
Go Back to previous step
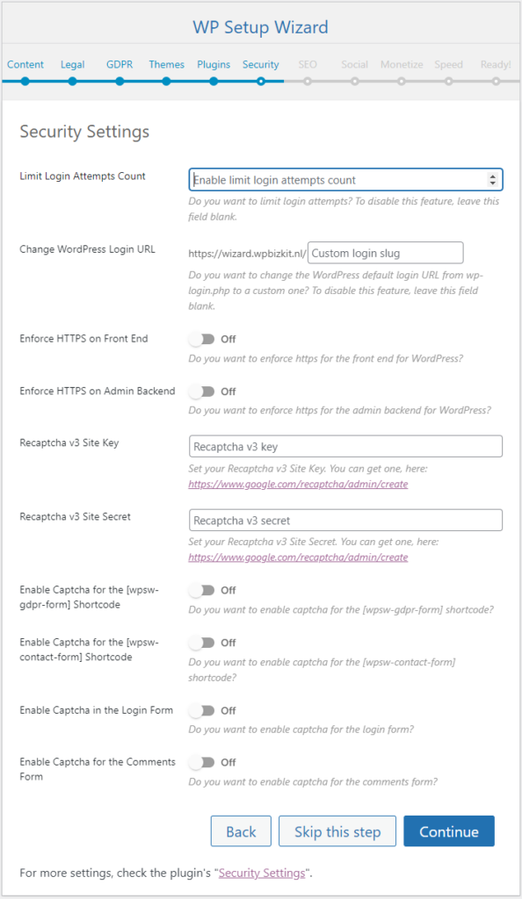click(241, 831)
